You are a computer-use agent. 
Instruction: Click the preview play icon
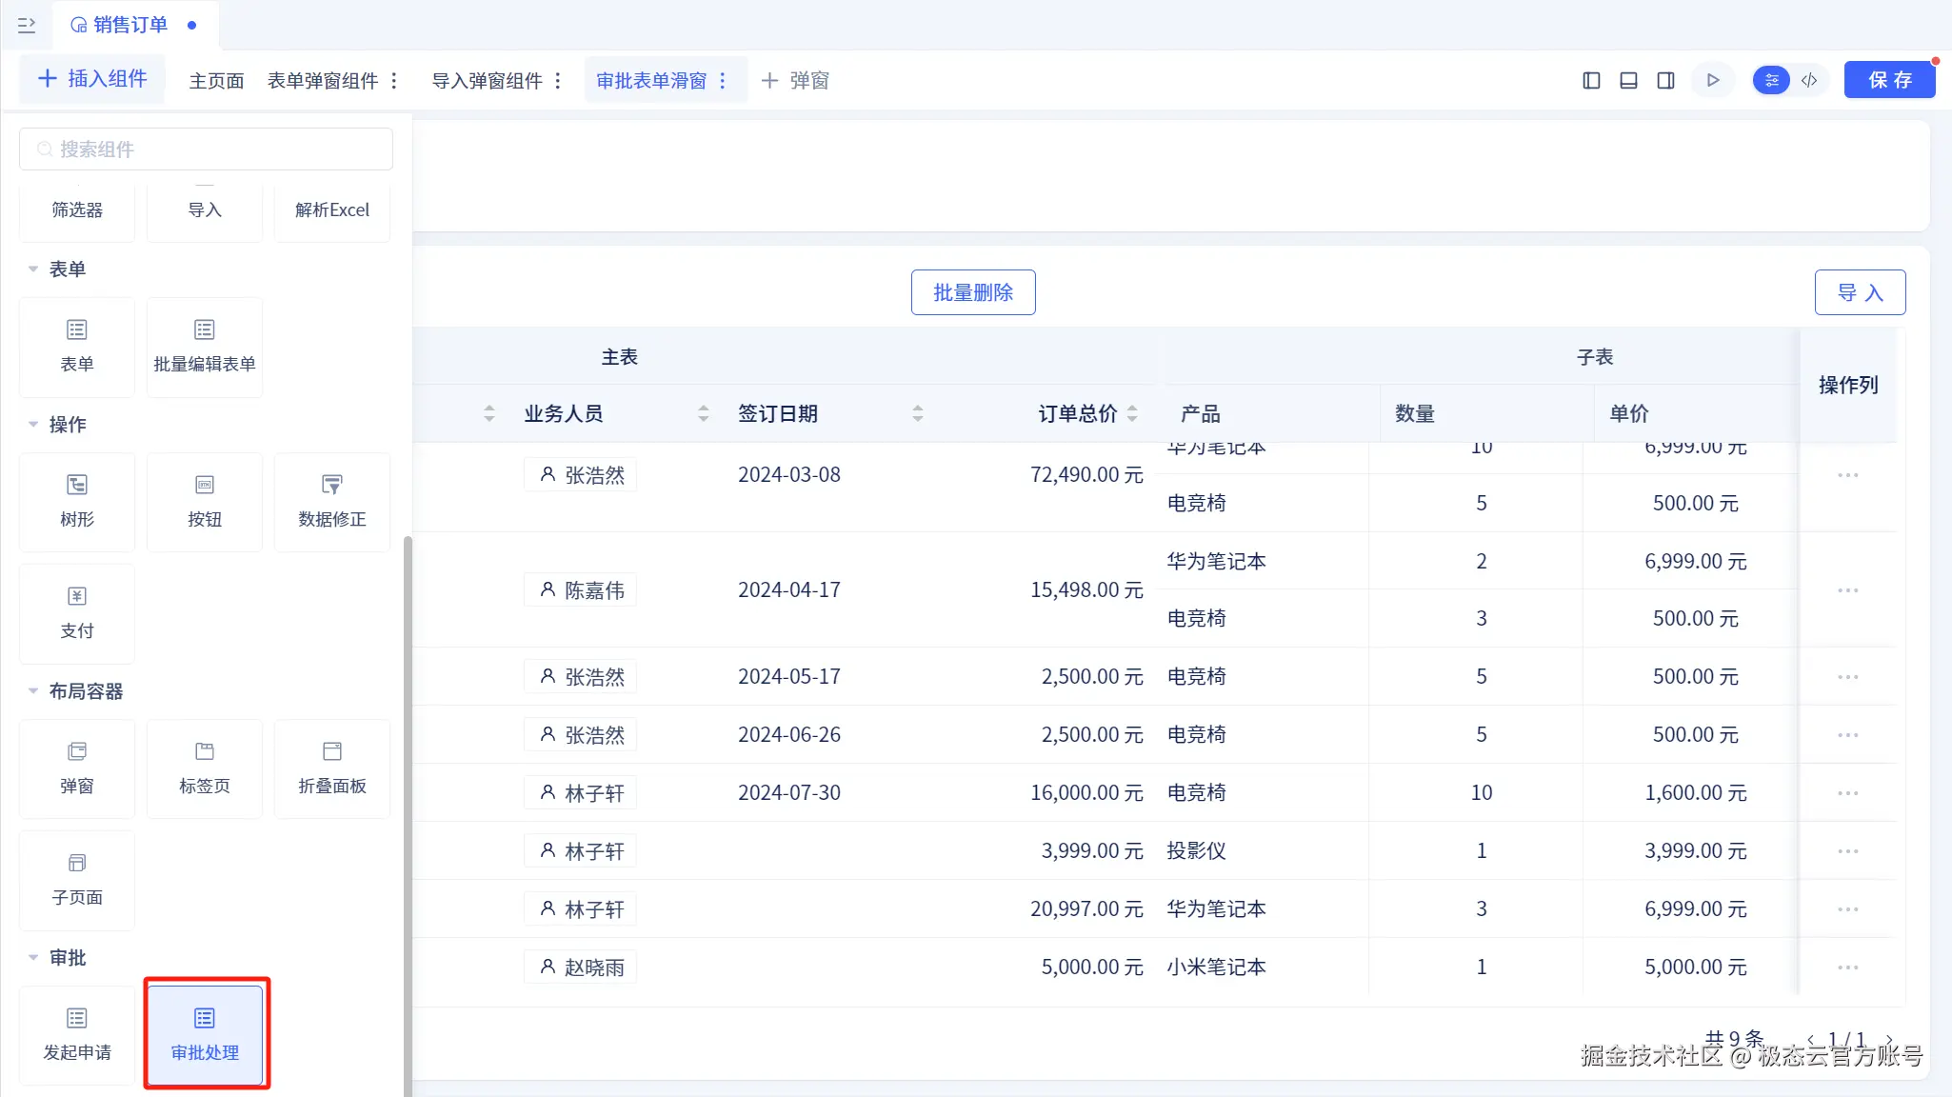pyautogui.click(x=1713, y=81)
